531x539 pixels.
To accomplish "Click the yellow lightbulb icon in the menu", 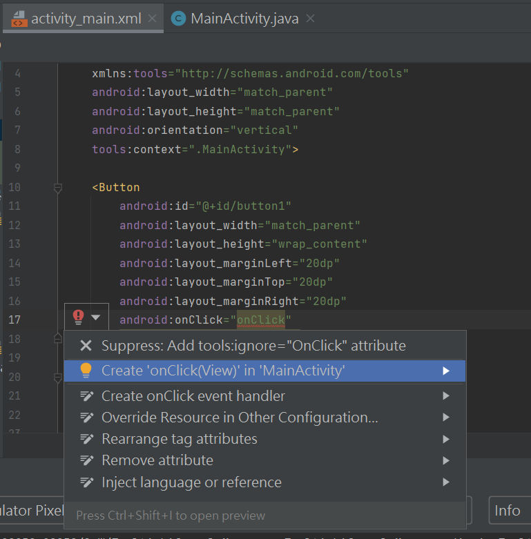I will tap(86, 371).
